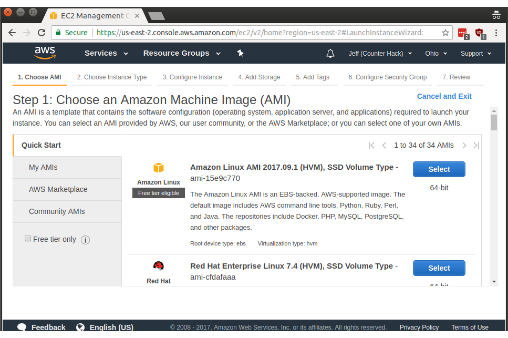Go to 3. Configure Instance step
This screenshot has width=508, height=338.
[x=192, y=77]
